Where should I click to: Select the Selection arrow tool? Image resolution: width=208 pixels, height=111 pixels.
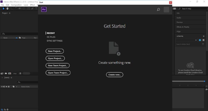tap(4, 9)
